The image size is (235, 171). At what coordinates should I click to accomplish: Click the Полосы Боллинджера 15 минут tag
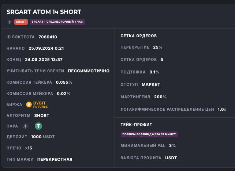[x=149, y=134]
